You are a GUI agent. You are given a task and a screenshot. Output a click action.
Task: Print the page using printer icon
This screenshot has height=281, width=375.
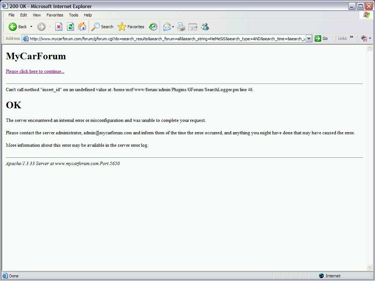point(181,27)
